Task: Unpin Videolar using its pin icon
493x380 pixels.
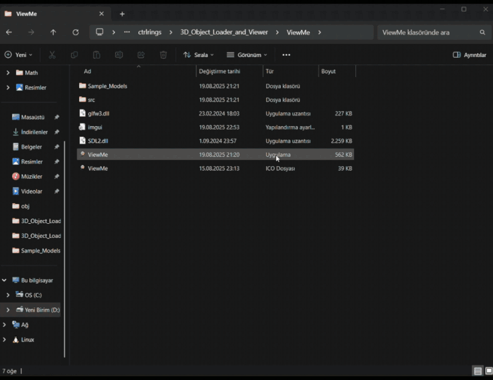Action: click(57, 191)
